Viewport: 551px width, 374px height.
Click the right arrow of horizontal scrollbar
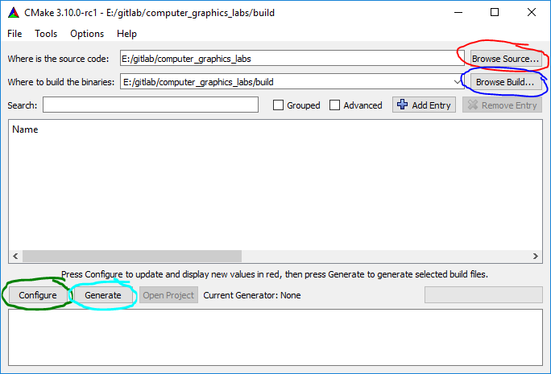535,256
